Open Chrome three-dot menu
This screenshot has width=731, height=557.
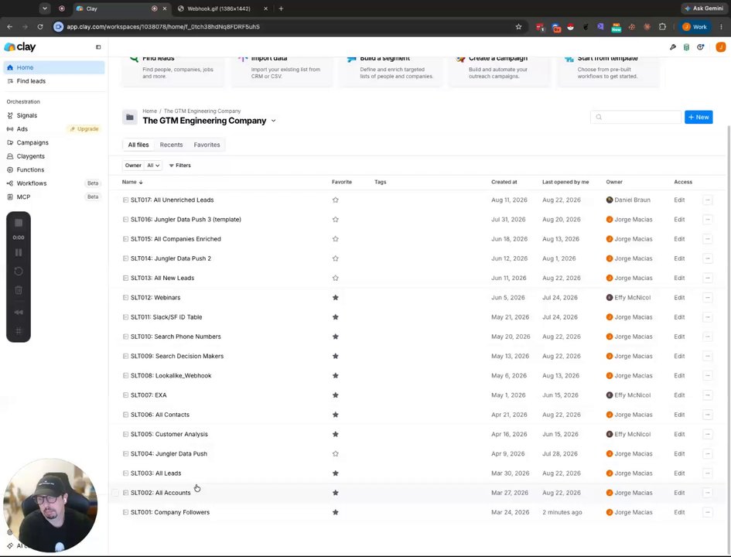click(722, 27)
